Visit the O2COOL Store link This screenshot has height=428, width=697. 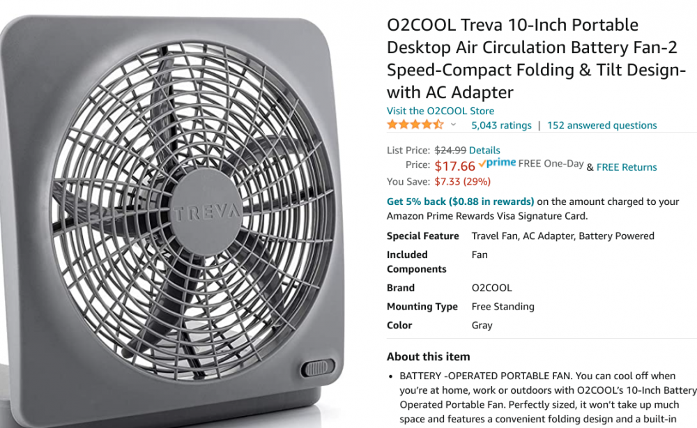pos(441,111)
